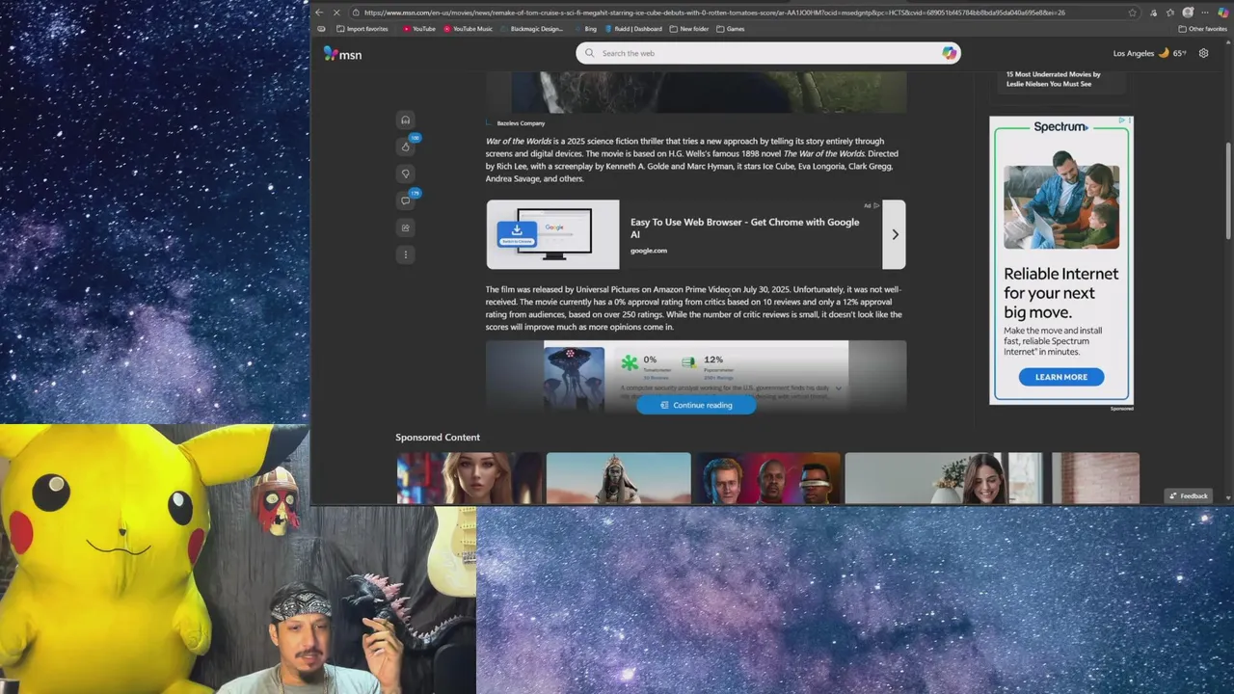Click the Sponsored Content heading
The image size is (1234, 694).
[x=438, y=438]
